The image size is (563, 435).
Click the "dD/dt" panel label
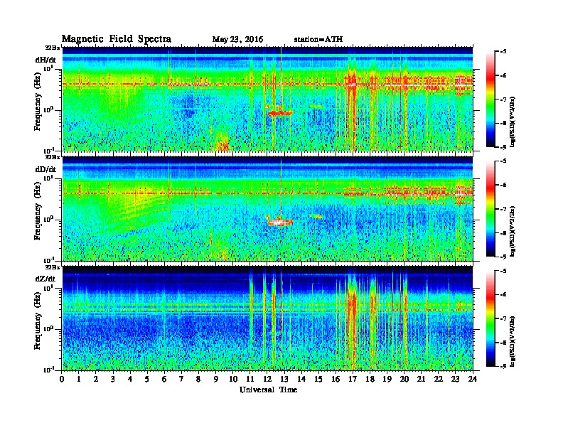point(45,169)
